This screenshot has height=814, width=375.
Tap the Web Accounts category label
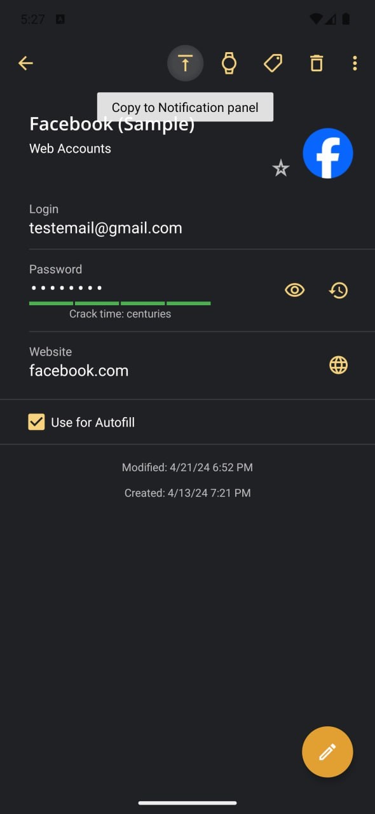click(x=70, y=149)
